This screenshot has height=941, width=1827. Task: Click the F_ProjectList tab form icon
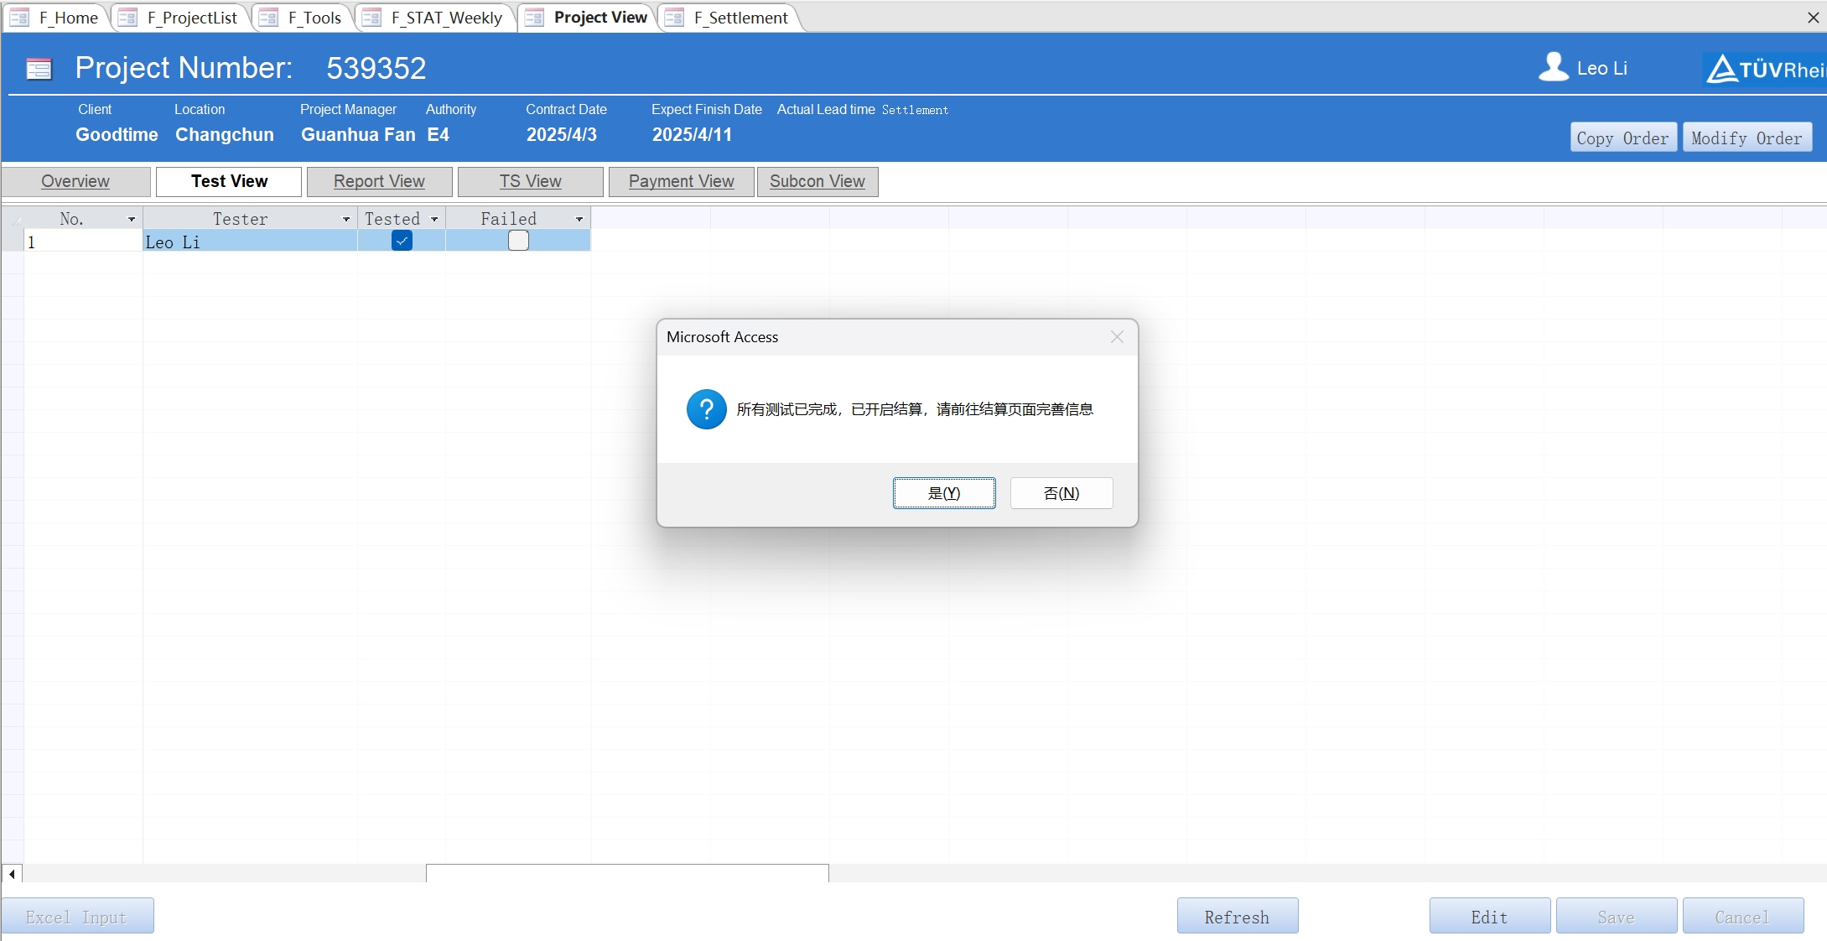click(127, 18)
